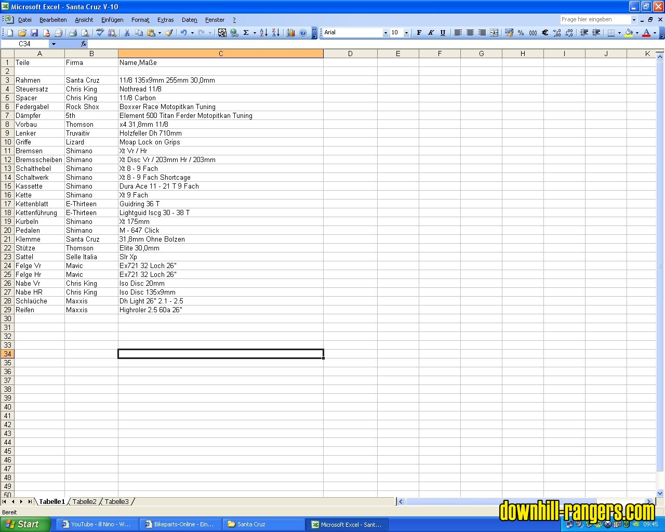The image size is (665, 532).
Task: Decrease decimal places
Action: tap(569, 33)
